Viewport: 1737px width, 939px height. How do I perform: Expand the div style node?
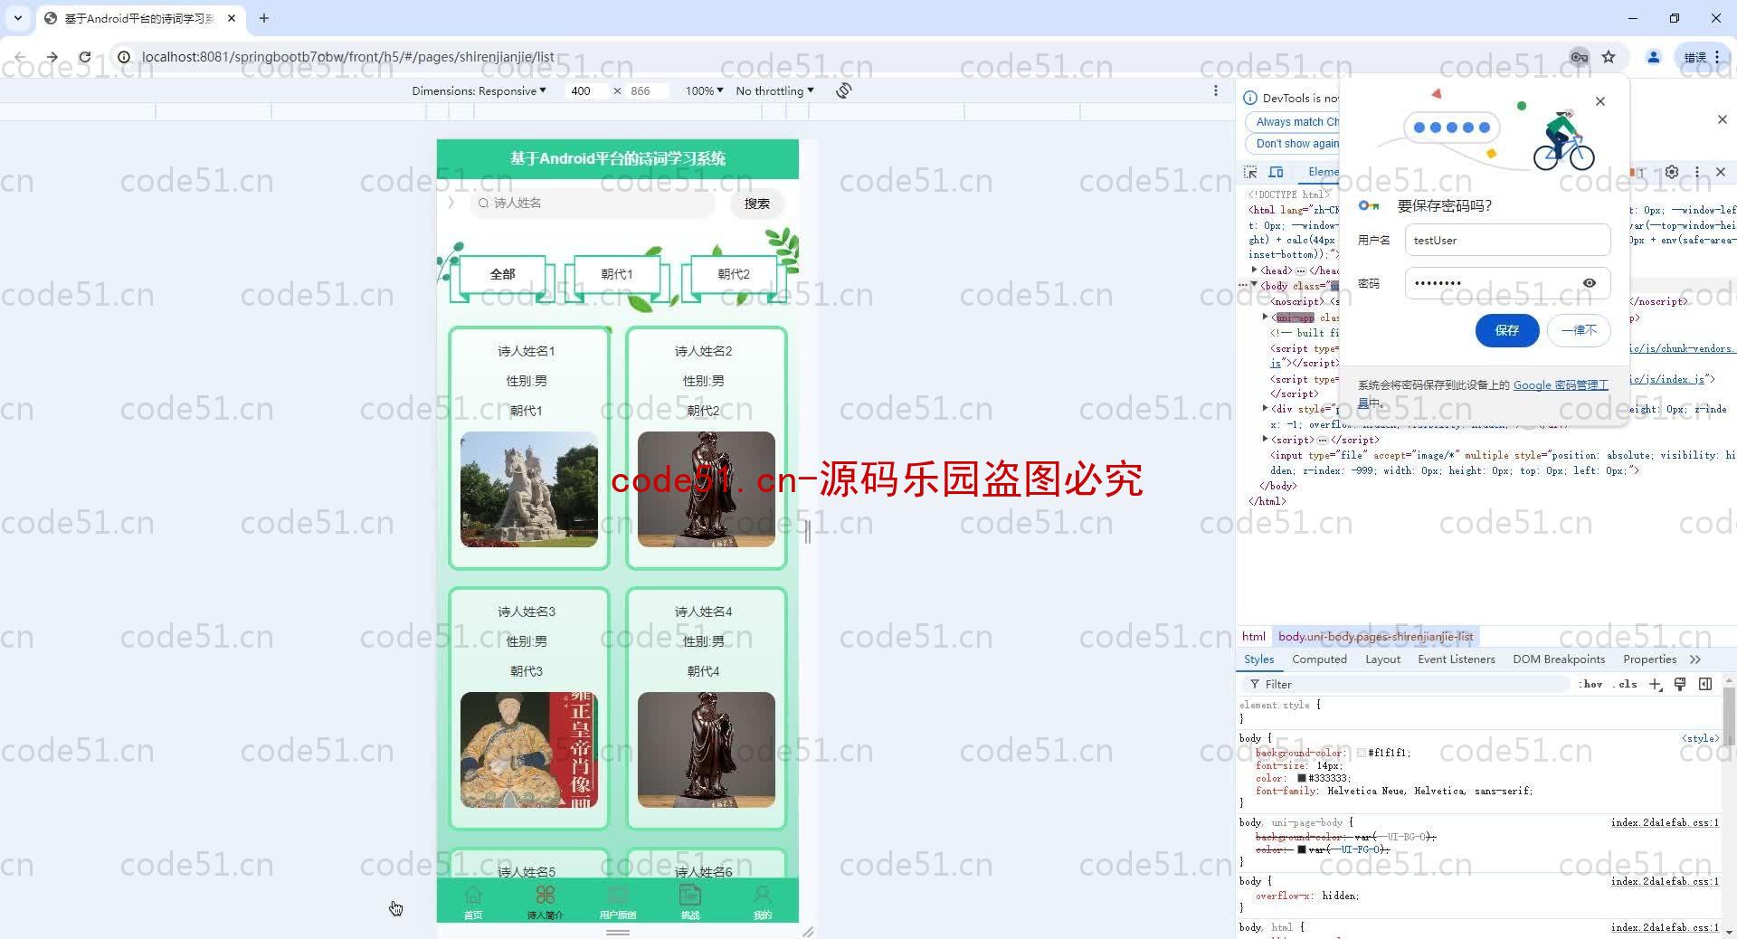click(1265, 408)
